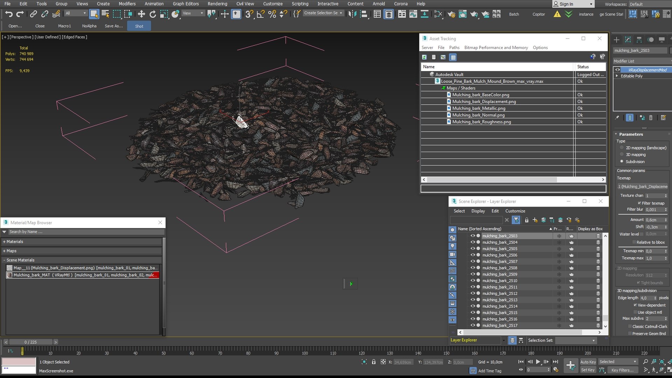Click the Save As... button

[114, 26]
